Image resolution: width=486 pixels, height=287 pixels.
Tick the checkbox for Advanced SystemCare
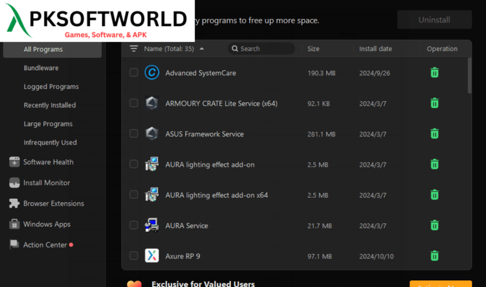coord(133,73)
